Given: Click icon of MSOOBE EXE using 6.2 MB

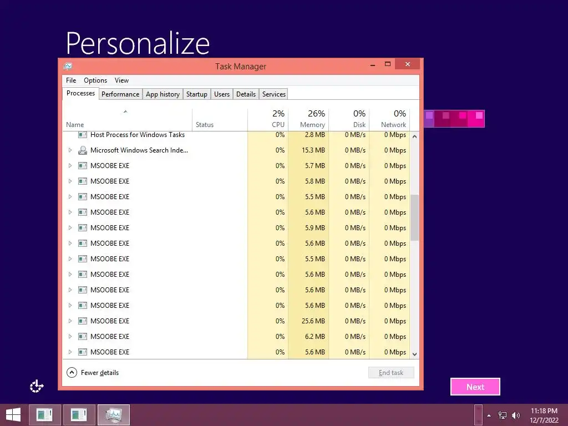Looking at the screenshot, I should 83,337.
